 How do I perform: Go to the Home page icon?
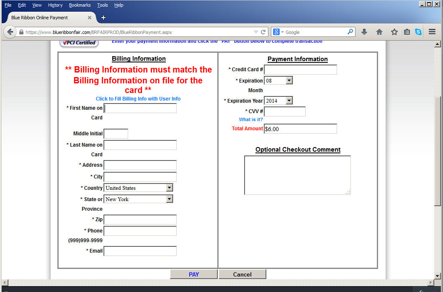pyautogui.click(x=379, y=32)
